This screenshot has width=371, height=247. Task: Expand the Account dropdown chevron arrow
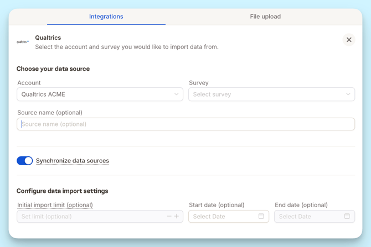point(176,94)
